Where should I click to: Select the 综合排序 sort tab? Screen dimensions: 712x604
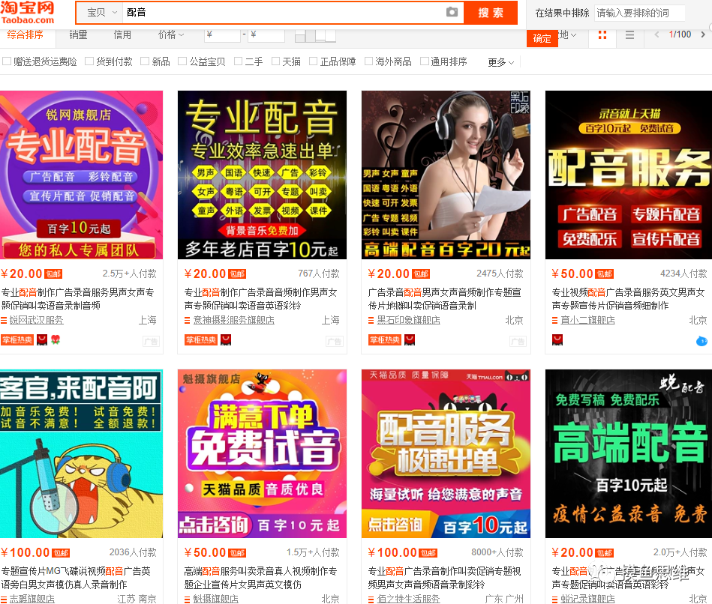pos(26,35)
